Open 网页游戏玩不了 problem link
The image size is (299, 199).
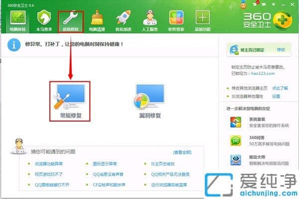click(49, 174)
